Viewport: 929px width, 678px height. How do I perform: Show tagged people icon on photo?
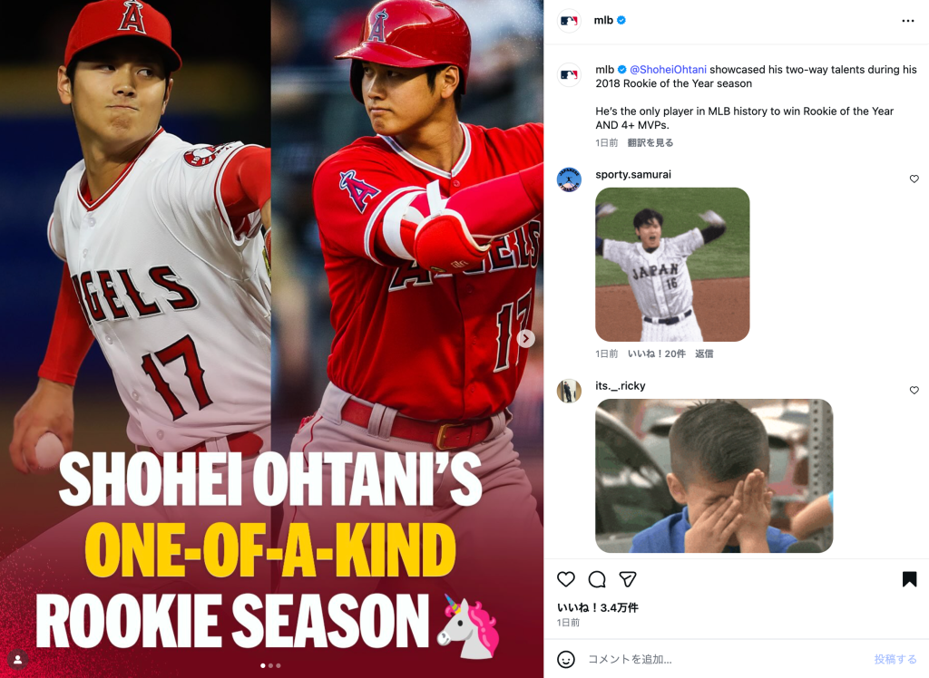coord(18,659)
